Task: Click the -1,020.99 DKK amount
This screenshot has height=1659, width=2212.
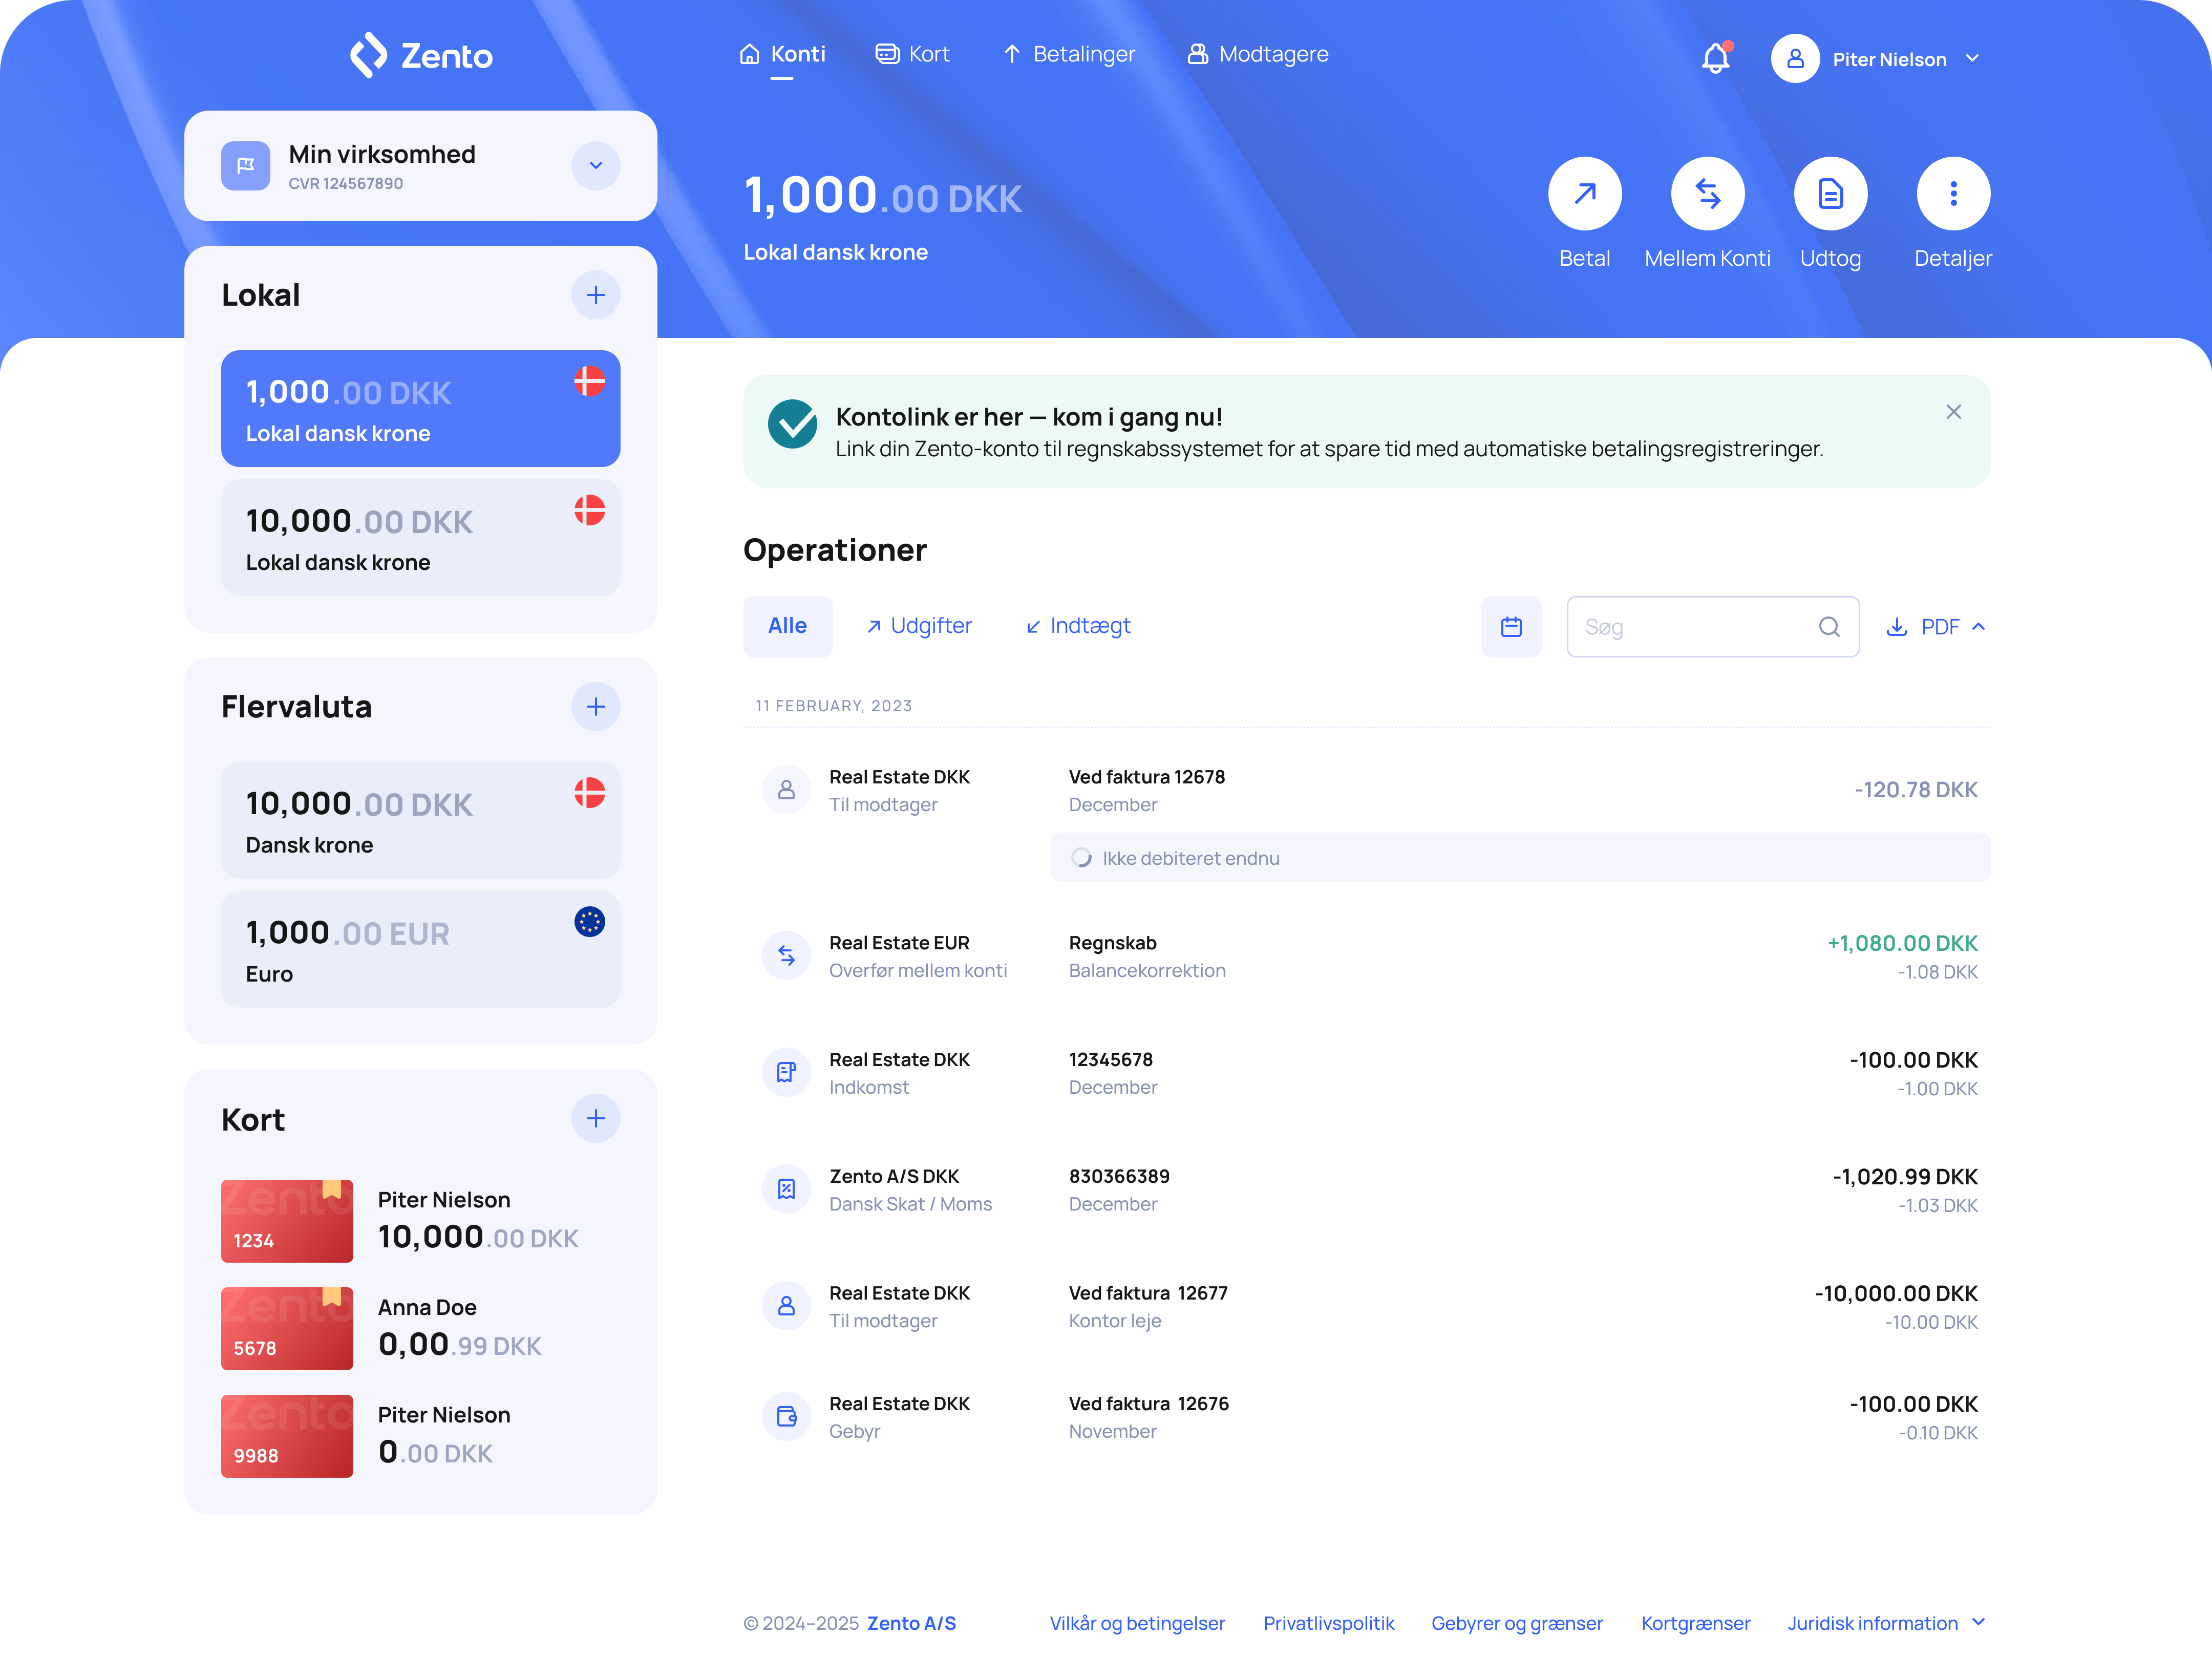Action: (1905, 1176)
